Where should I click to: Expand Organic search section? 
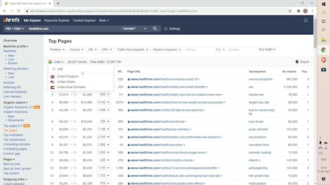tap(16, 103)
